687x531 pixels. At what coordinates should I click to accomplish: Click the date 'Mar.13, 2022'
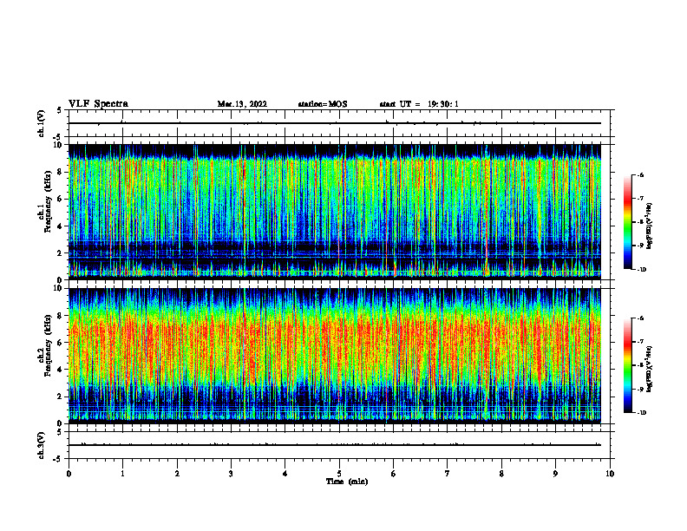pos(242,104)
